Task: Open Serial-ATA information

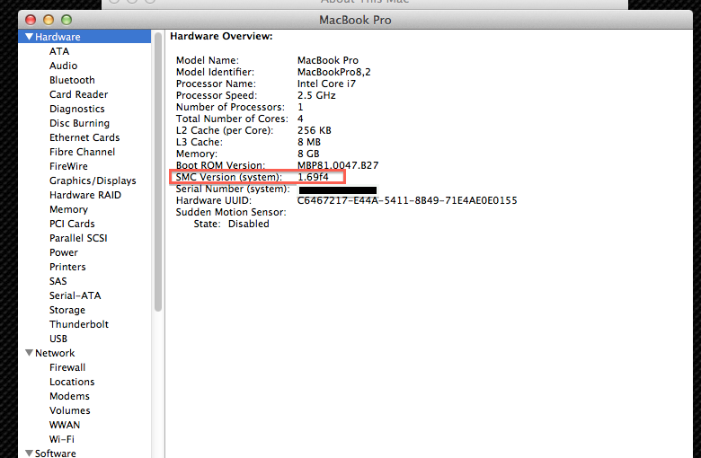Action: coord(75,295)
